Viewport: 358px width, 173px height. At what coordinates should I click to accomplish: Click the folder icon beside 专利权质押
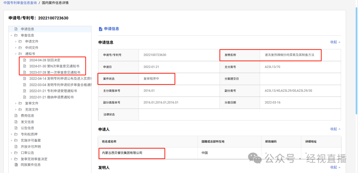16,134
